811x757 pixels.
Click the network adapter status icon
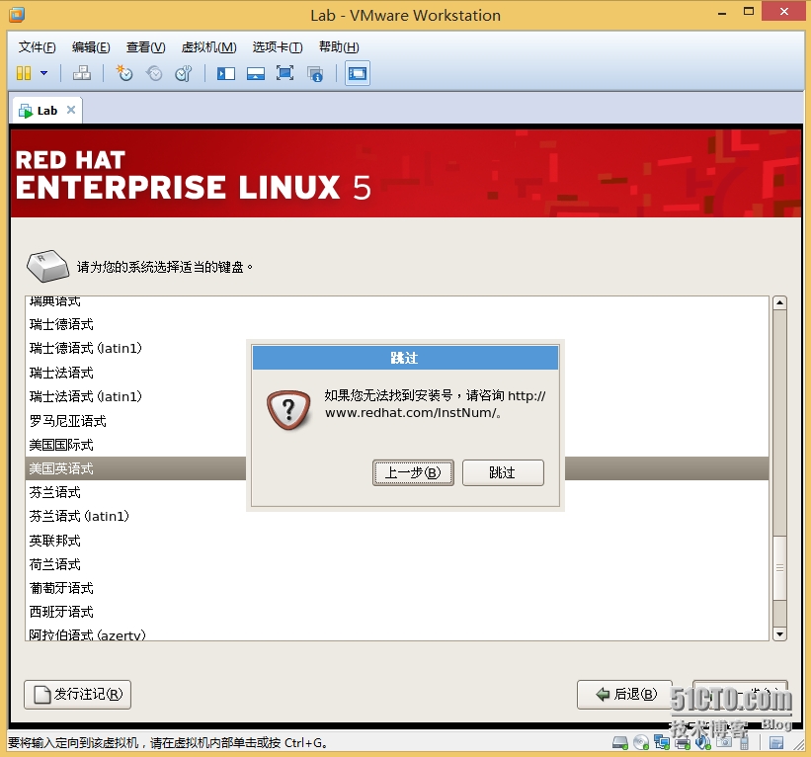tap(662, 742)
